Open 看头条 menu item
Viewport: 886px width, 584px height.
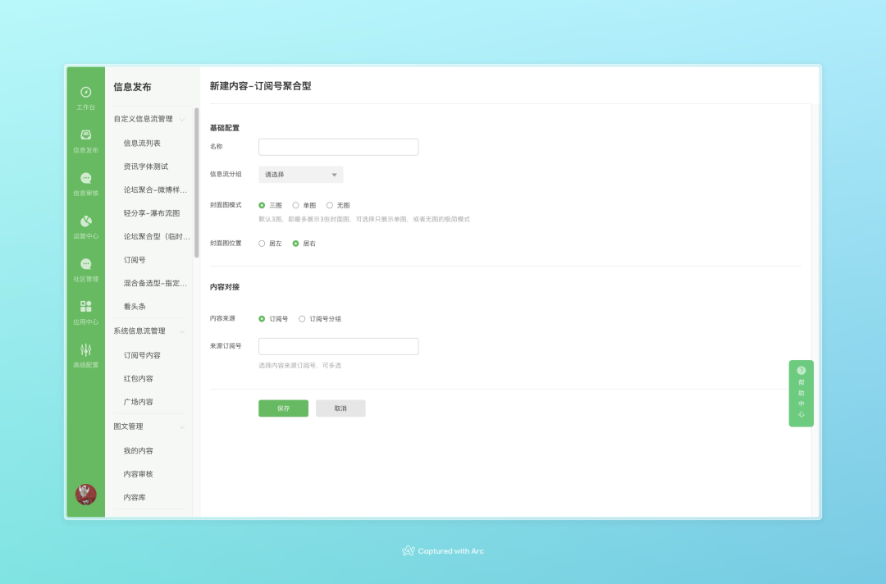coord(135,307)
